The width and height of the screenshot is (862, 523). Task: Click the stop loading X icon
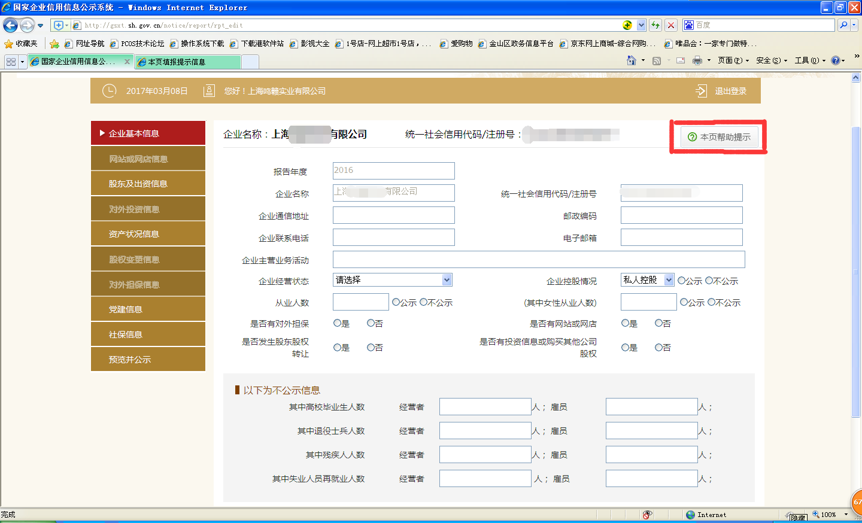[671, 25]
